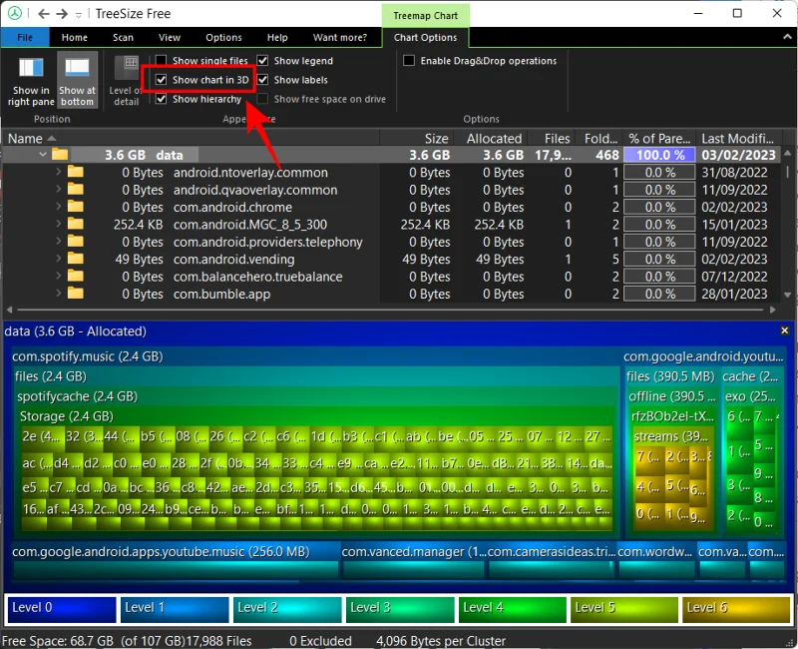Expand the com.android.chrome folder

[58, 207]
